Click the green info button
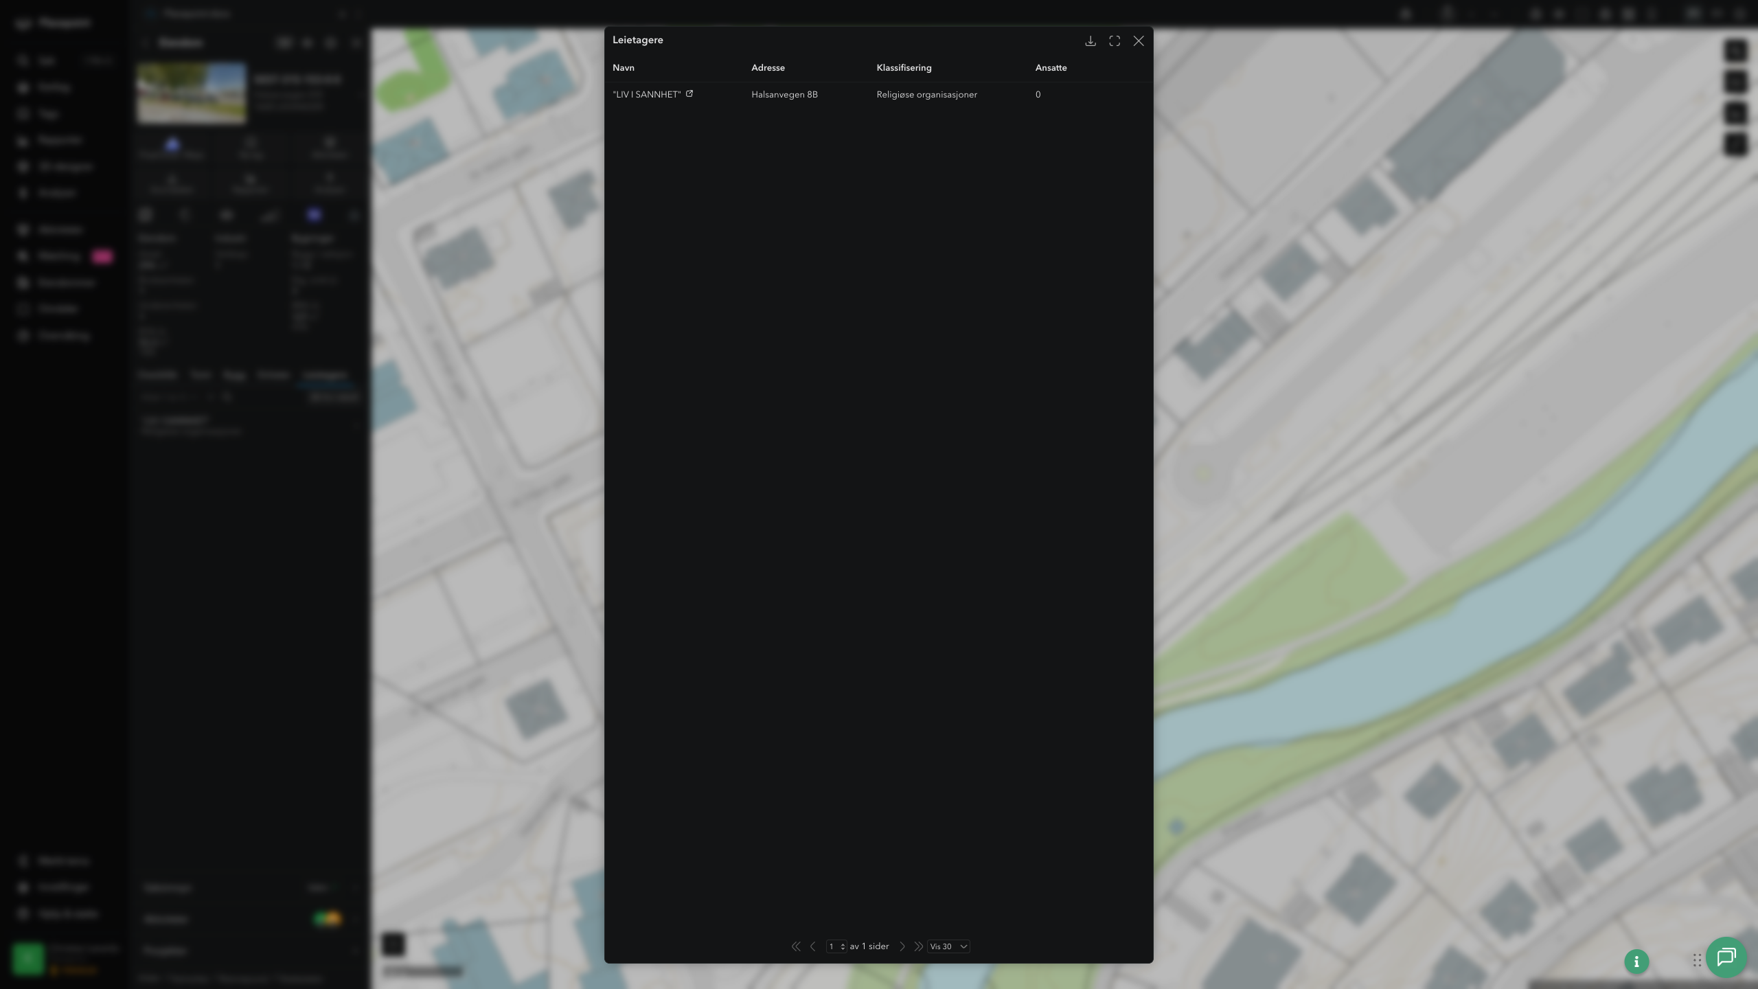Viewport: 1758px width, 989px height. (1636, 962)
